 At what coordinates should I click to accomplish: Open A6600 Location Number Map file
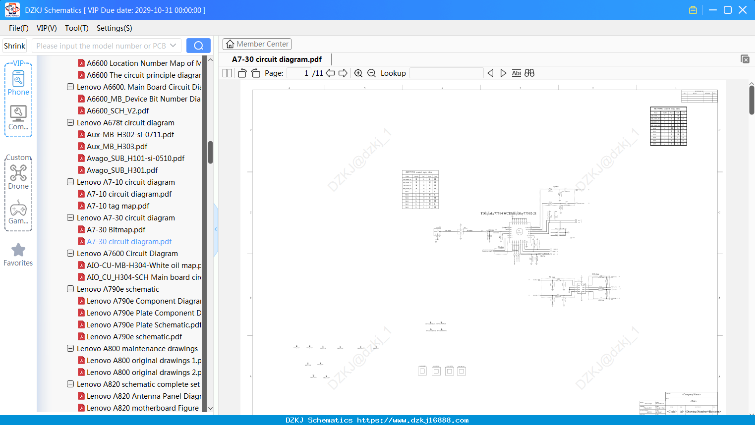144,63
